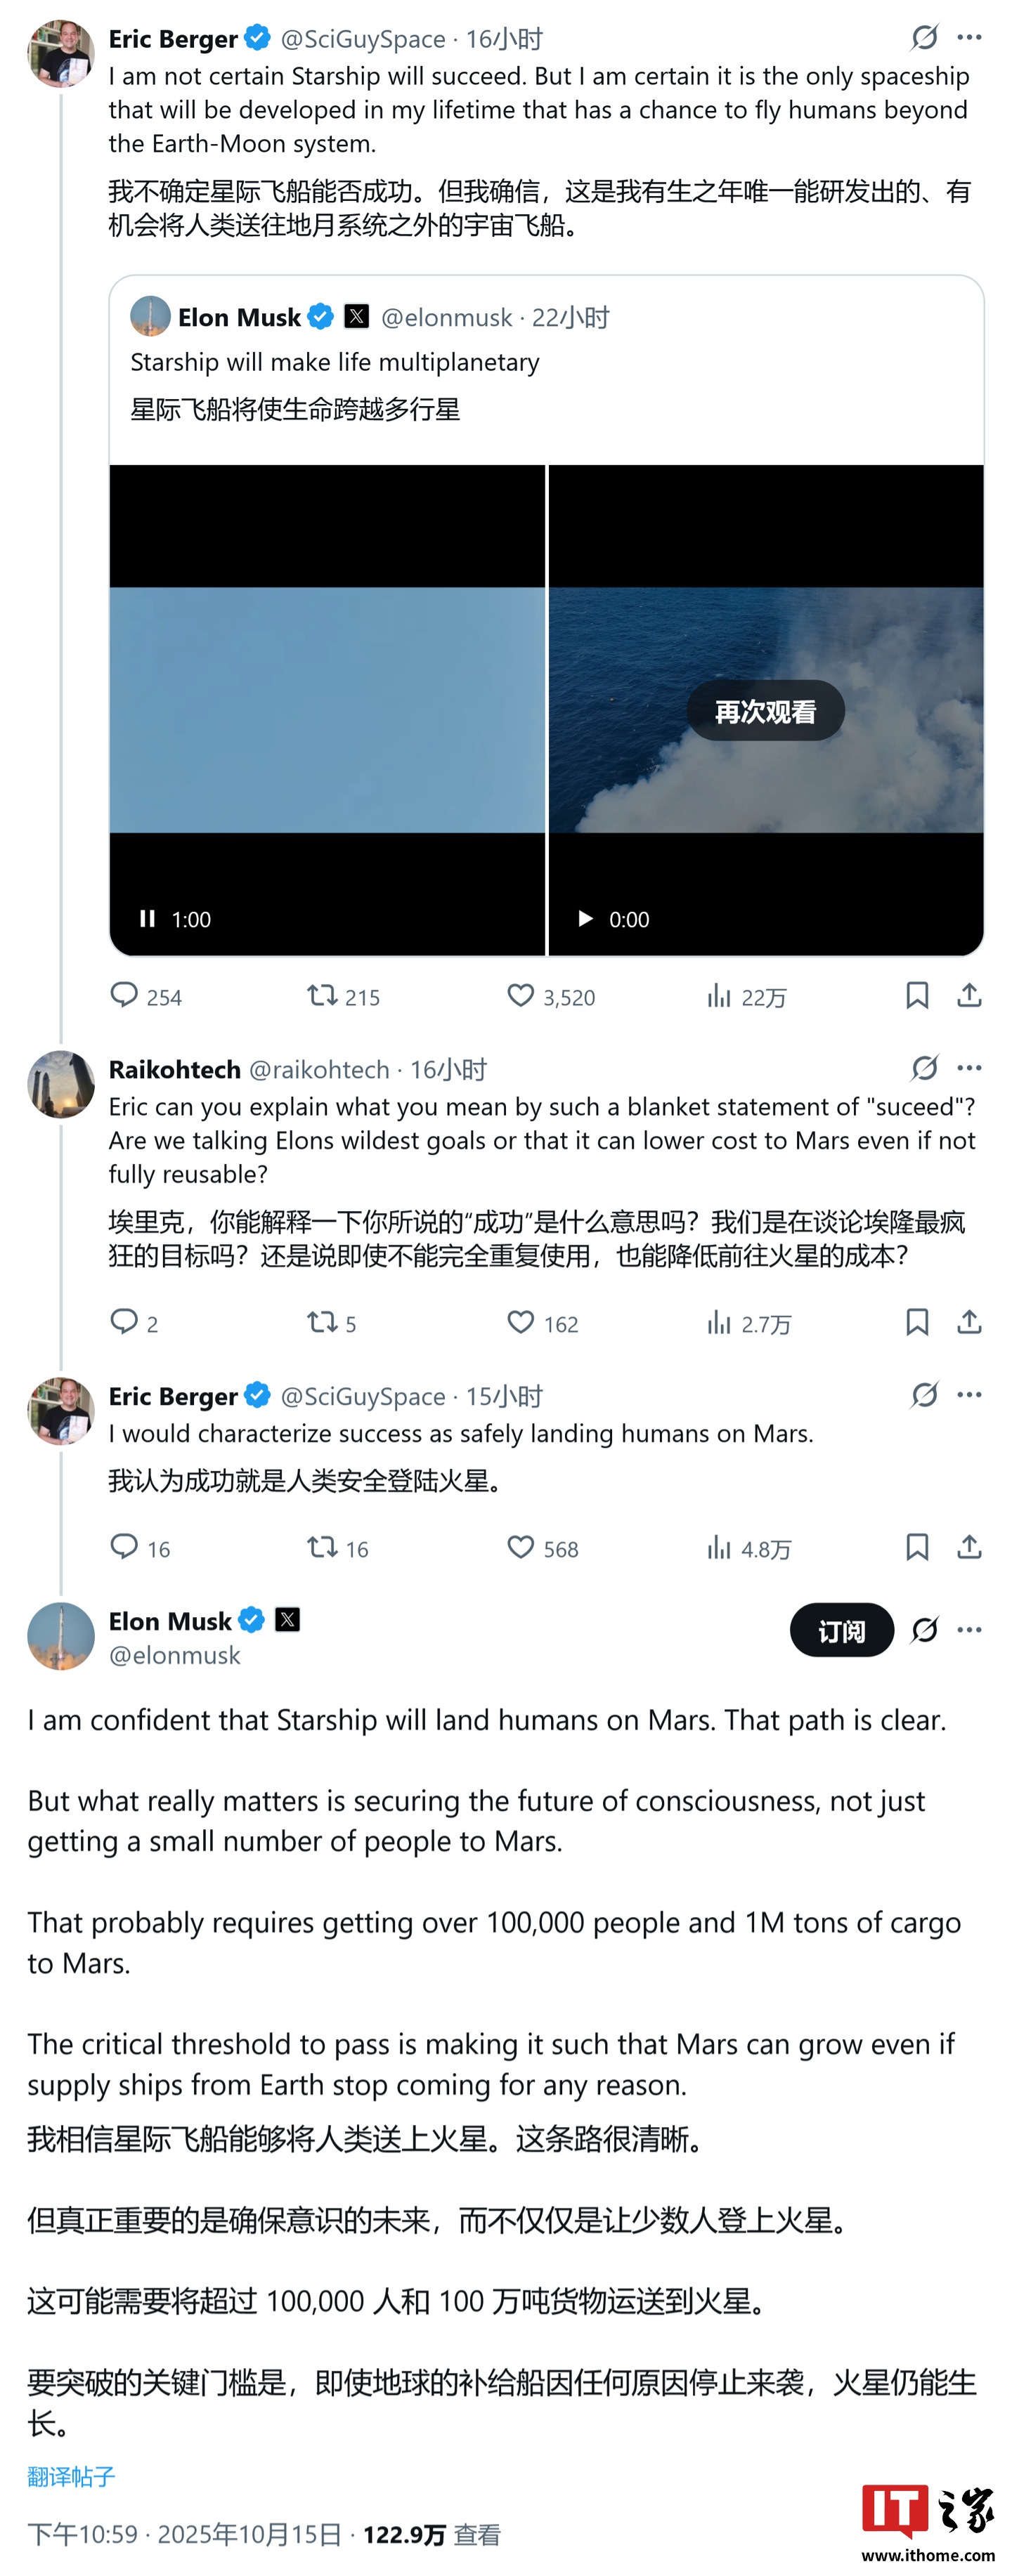Screen dimensions: 1012x2576
Task: Click the 翻译帖子 translate link
Action: tap(71, 2476)
